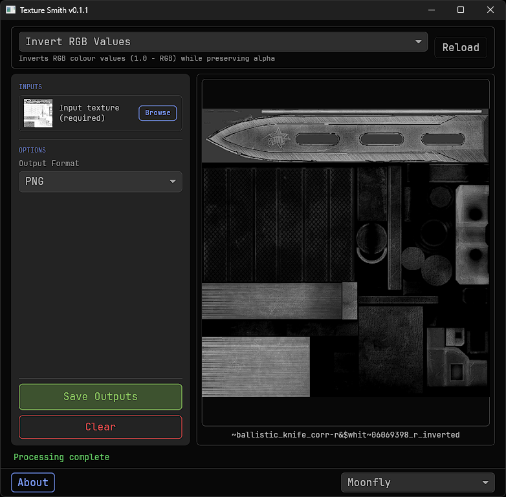The image size is (506, 497).
Task: Click the Texture Smith app icon in title bar
Action: [10, 10]
